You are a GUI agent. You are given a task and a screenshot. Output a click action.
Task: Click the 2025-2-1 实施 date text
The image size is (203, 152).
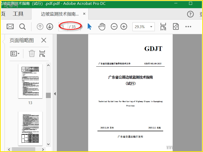(x=155, y=128)
